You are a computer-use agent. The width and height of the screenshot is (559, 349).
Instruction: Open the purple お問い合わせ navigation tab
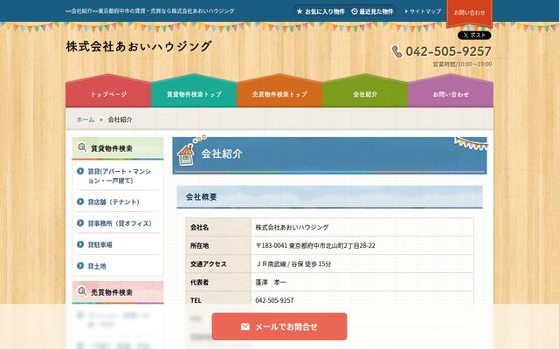click(x=451, y=94)
